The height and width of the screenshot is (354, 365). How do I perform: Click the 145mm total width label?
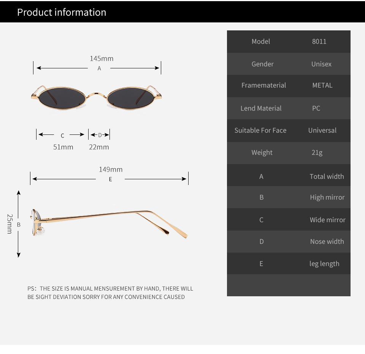tap(102, 58)
